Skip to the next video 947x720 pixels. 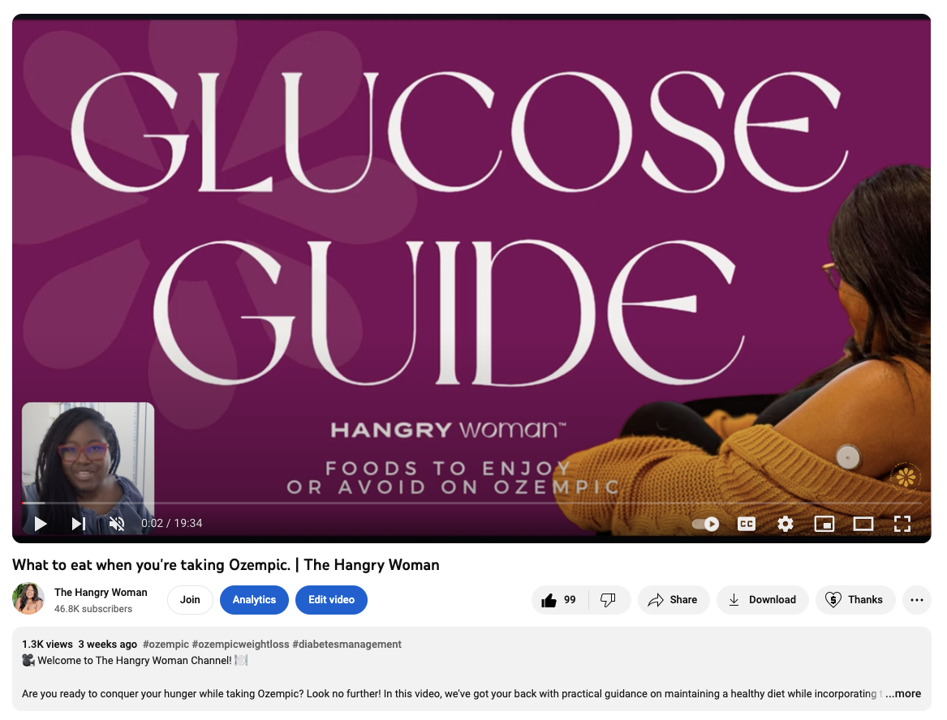click(x=79, y=523)
